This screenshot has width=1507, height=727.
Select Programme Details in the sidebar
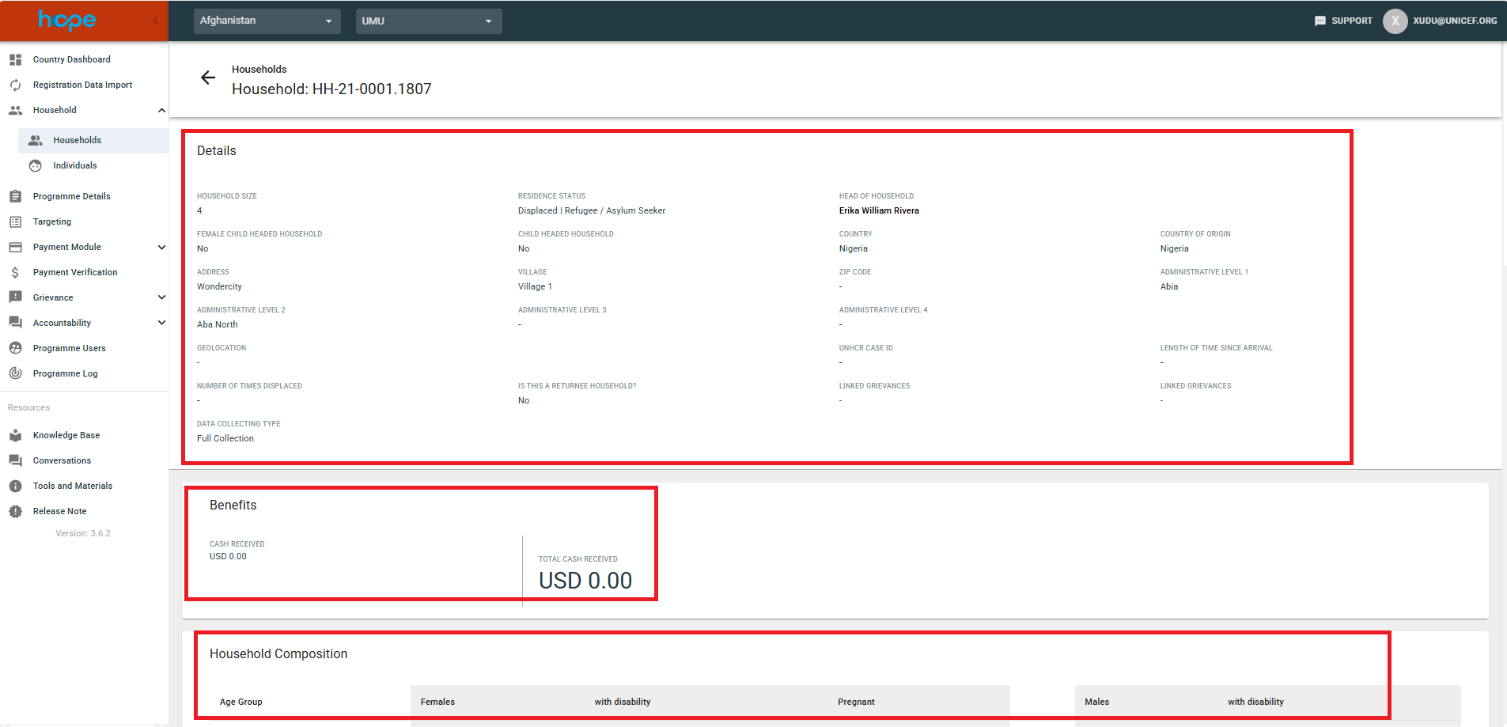(x=71, y=196)
